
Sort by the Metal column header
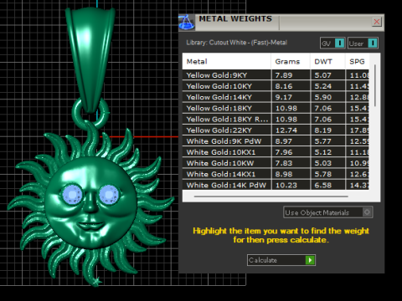point(226,62)
